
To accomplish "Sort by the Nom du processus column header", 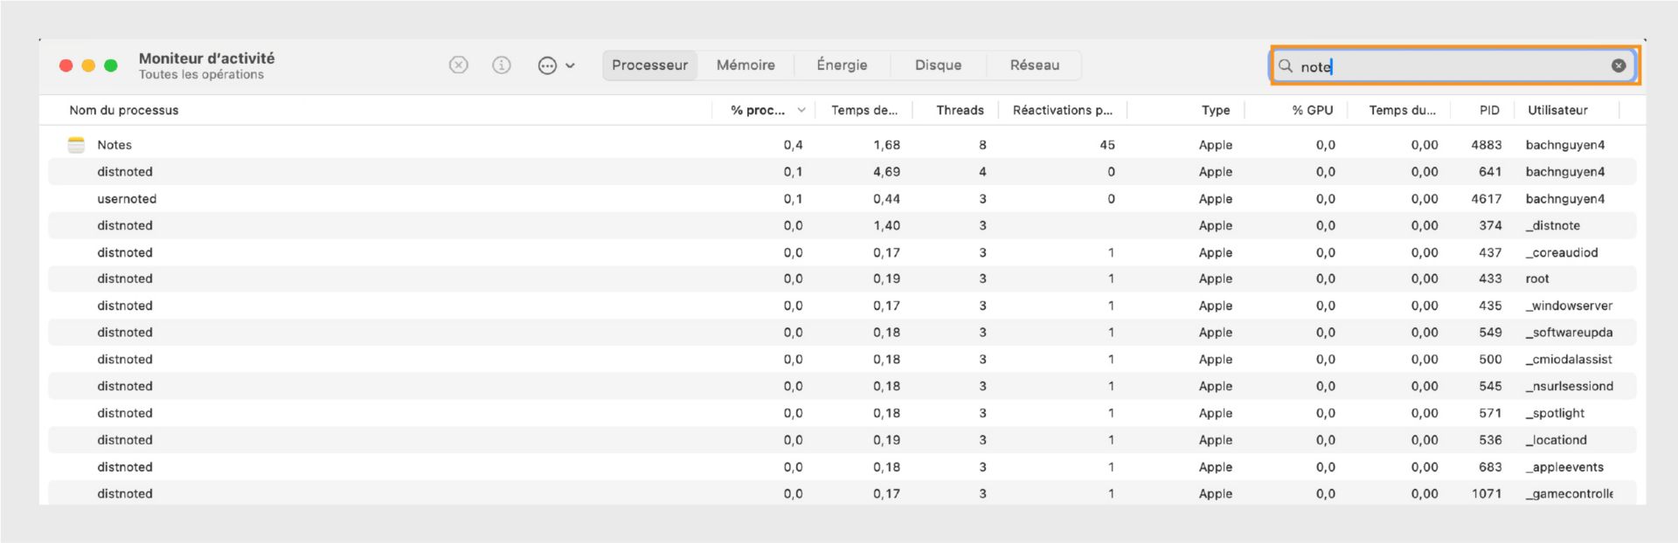I will point(124,110).
